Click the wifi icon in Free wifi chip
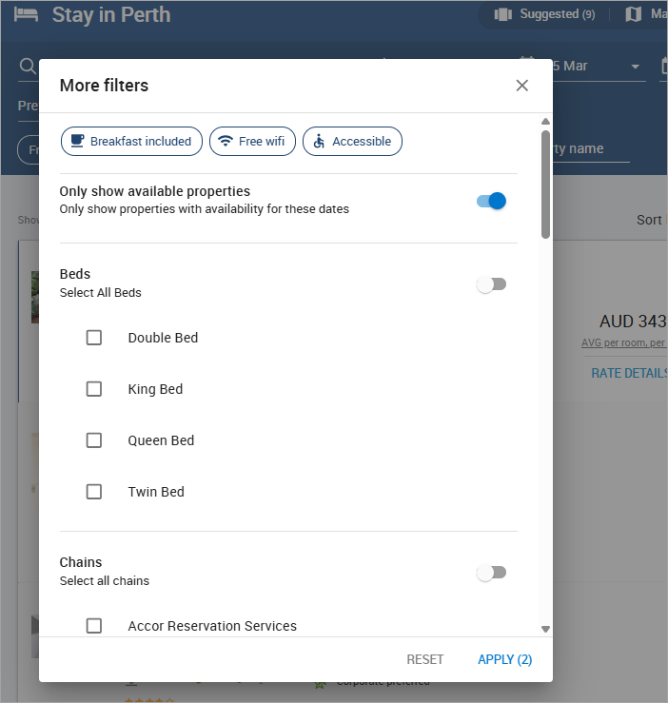Viewport: 668px width, 703px height. pos(226,141)
